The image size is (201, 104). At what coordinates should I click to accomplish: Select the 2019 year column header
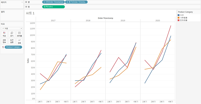pyautogui.click(x=123, y=21)
